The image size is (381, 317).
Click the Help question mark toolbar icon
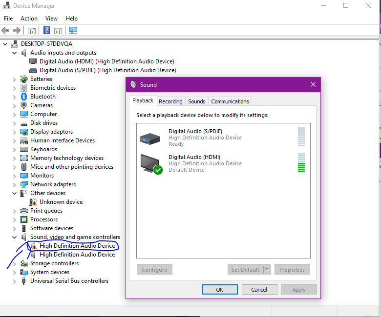(46, 31)
